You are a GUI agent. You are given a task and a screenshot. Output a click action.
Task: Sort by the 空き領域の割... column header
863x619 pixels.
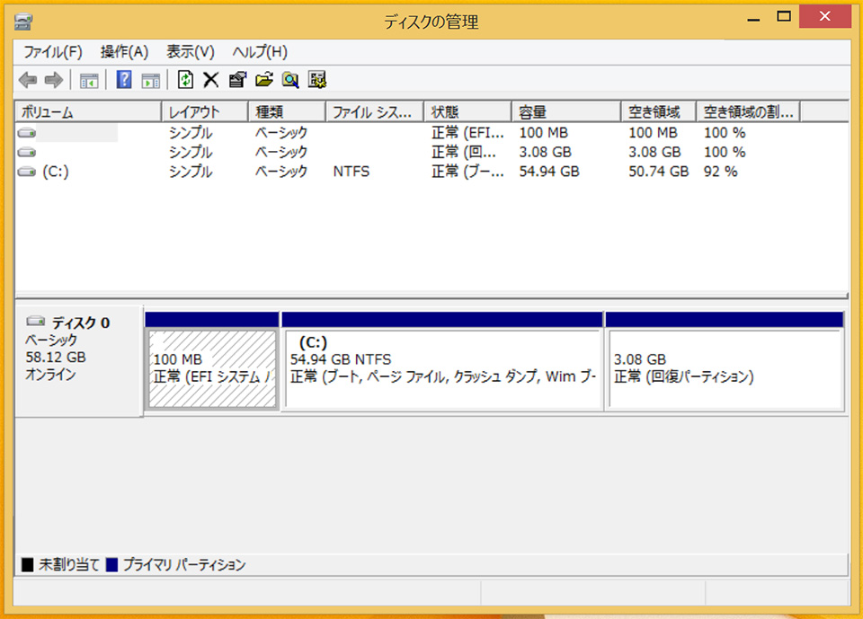pyautogui.click(x=748, y=111)
